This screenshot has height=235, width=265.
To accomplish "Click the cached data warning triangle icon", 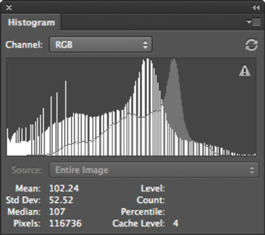I will 245,71.
